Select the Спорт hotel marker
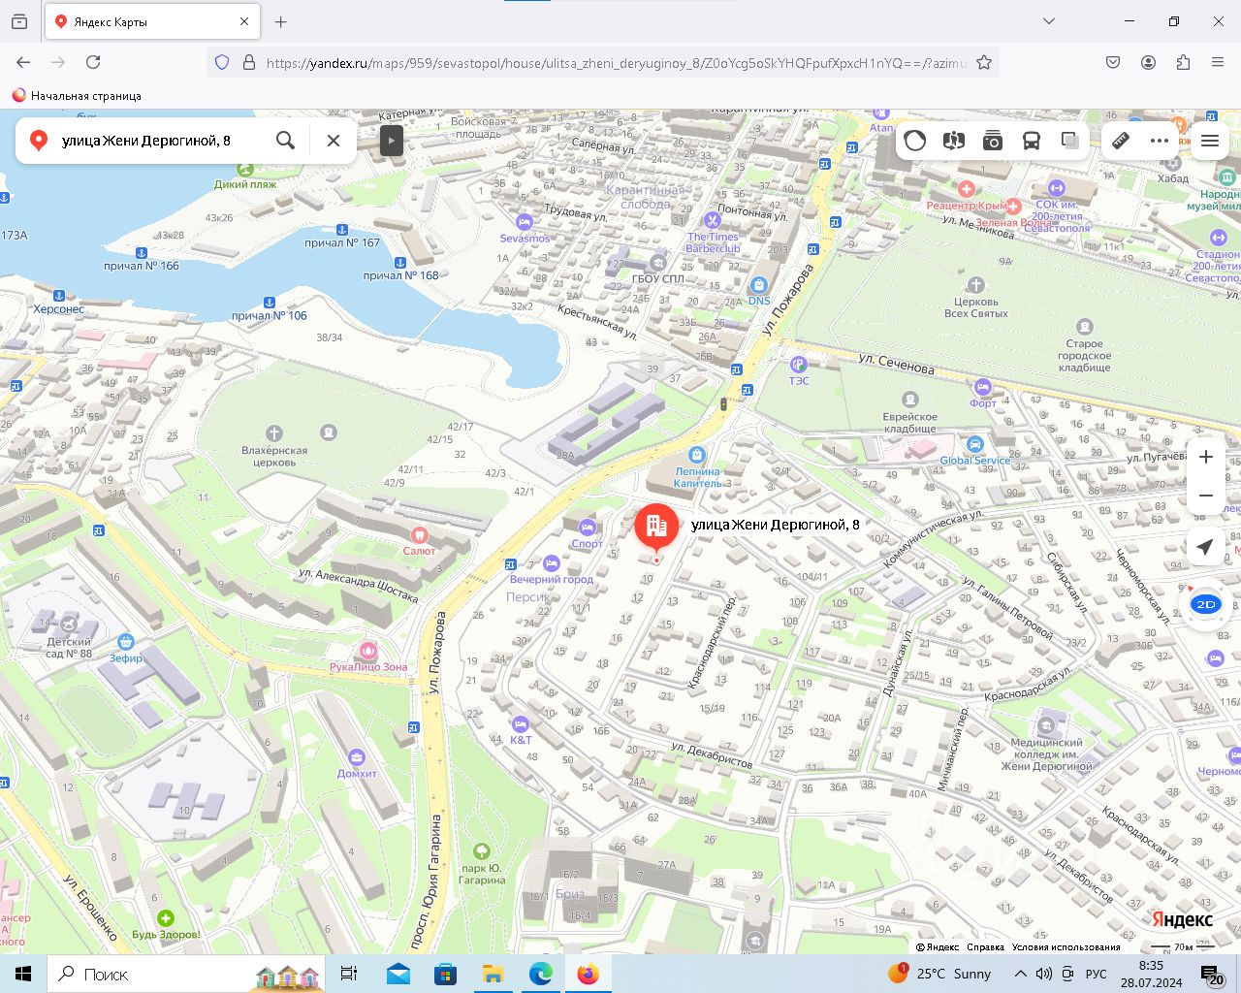Viewport: 1241px width, 993px height. pyautogui.click(x=587, y=528)
